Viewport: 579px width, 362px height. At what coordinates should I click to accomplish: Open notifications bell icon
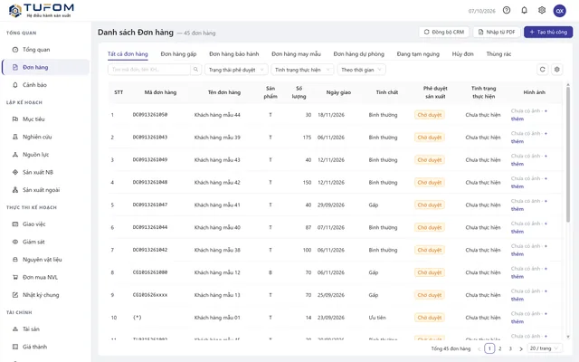click(x=524, y=10)
